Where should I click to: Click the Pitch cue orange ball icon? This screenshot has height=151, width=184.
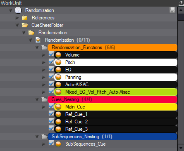point(58,62)
